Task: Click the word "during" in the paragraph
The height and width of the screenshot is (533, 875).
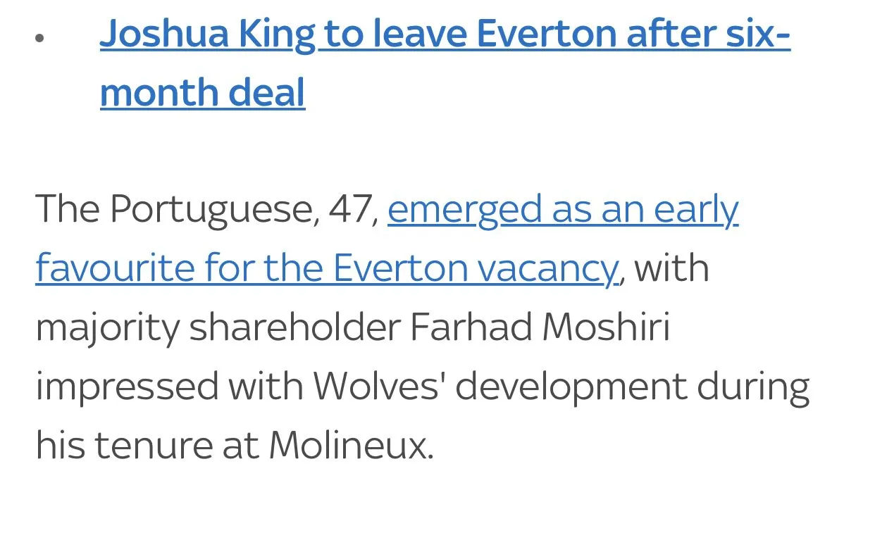Action: tap(753, 387)
